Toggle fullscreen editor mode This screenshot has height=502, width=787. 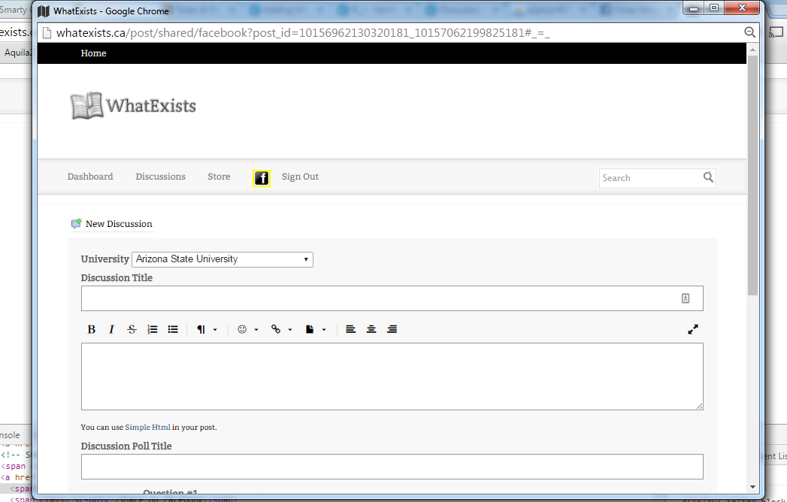coord(692,329)
